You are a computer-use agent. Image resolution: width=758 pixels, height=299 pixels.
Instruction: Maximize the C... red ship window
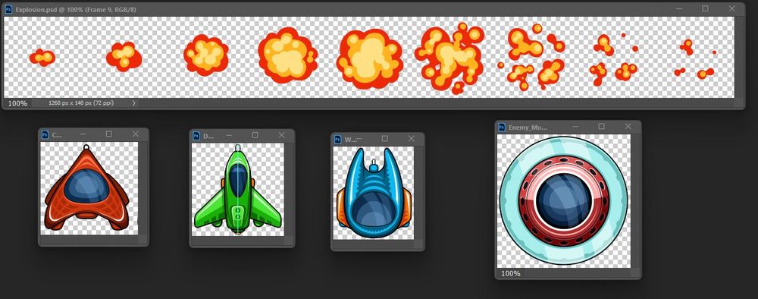point(108,134)
